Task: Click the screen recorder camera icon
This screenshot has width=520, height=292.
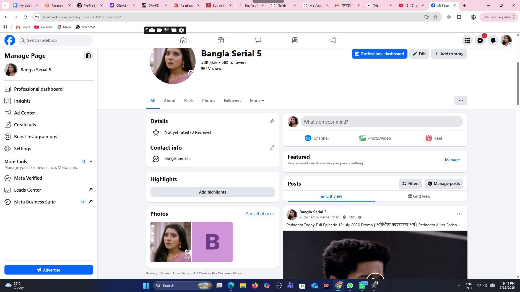Action: [152, 30]
